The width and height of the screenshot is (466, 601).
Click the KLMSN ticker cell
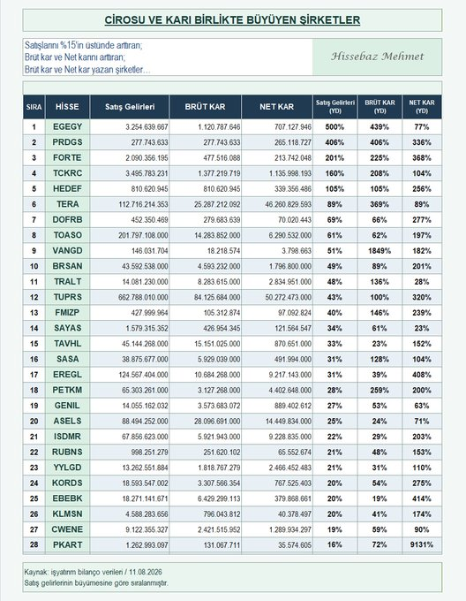click(67, 514)
